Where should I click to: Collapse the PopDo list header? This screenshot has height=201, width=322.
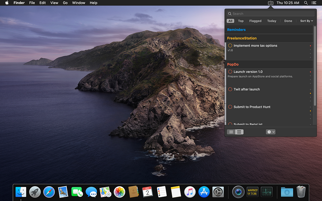point(269,64)
